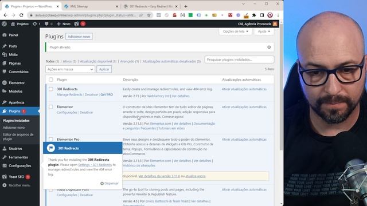The height and width of the screenshot is (206, 367).
Task: Open a new browser tab with plus
Action: coord(186,6)
